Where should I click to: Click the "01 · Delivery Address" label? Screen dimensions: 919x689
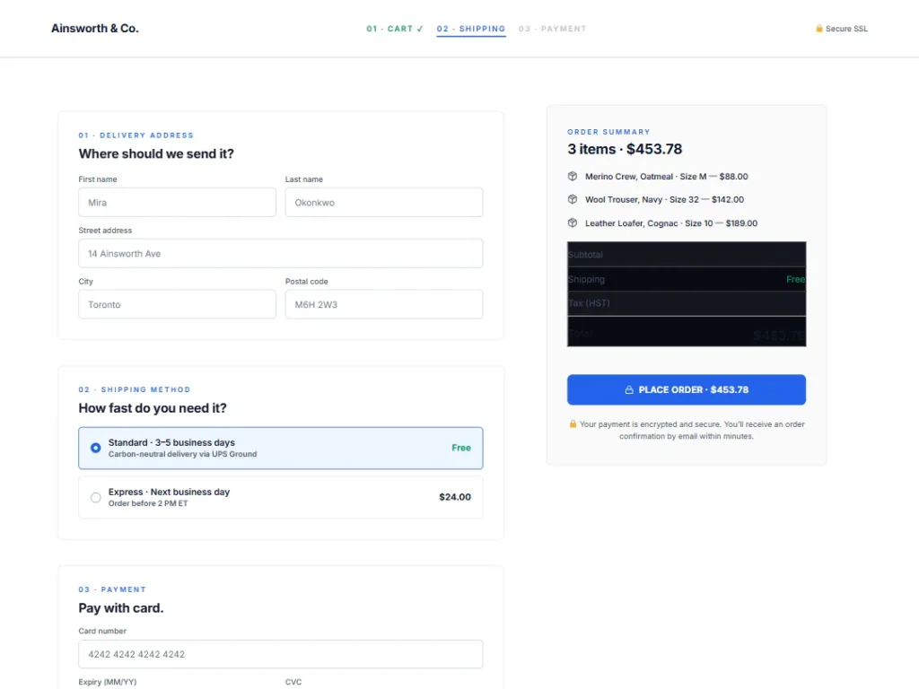tap(136, 135)
